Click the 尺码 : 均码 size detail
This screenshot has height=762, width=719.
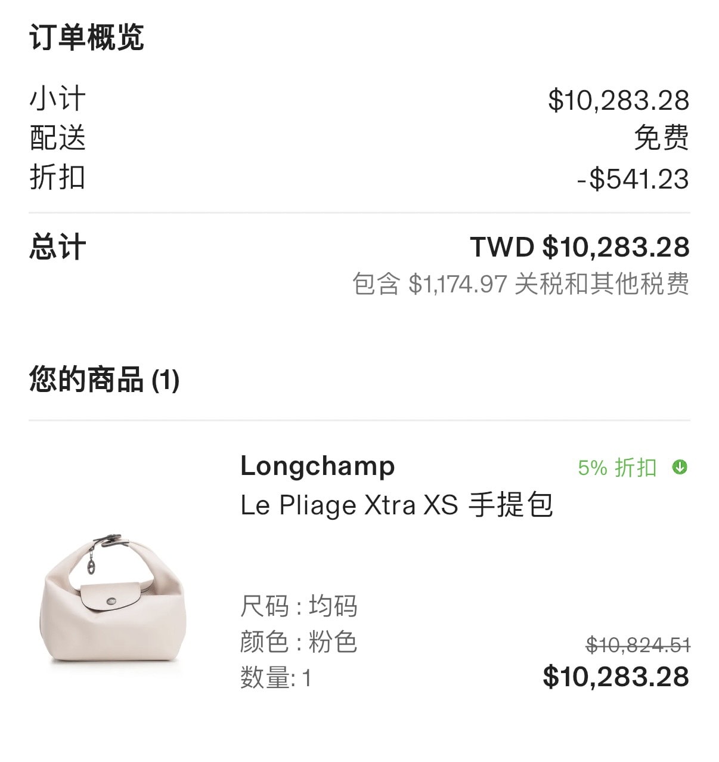coord(299,606)
